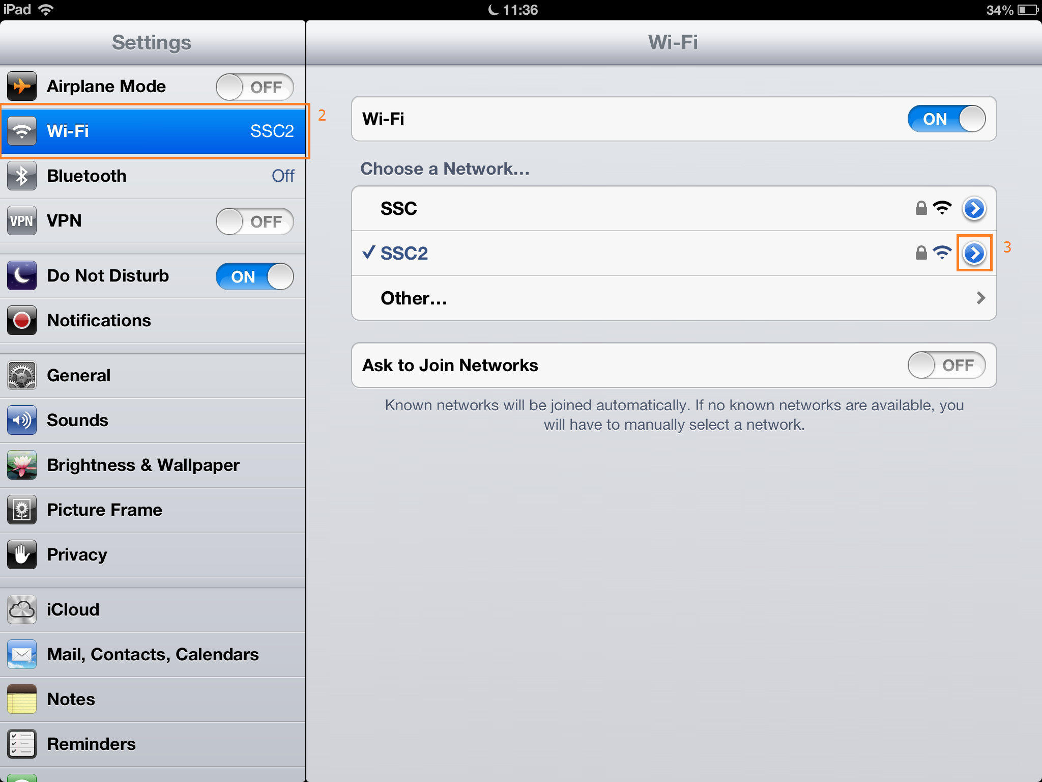The width and height of the screenshot is (1042, 782).
Task: Open Mail, Contacts, Calendars settings
Action: [153, 654]
